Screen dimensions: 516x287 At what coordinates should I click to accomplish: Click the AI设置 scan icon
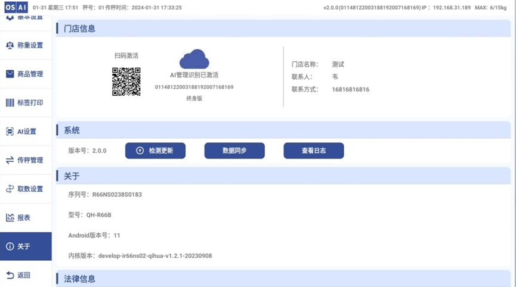click(10, 132)
